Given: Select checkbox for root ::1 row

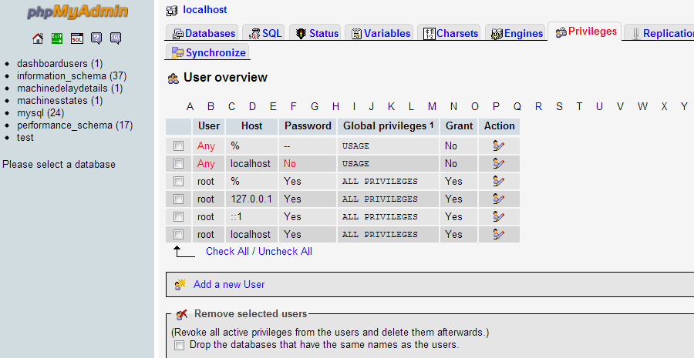Looking at the screenshot, I should [178, 216].
